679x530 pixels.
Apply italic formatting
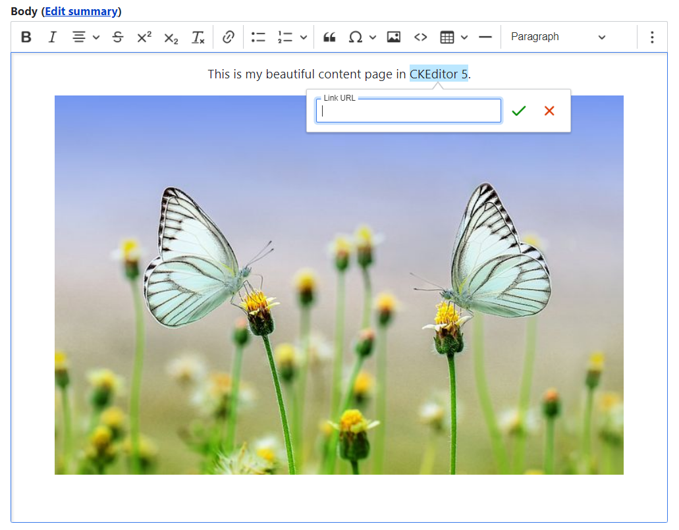52,37
